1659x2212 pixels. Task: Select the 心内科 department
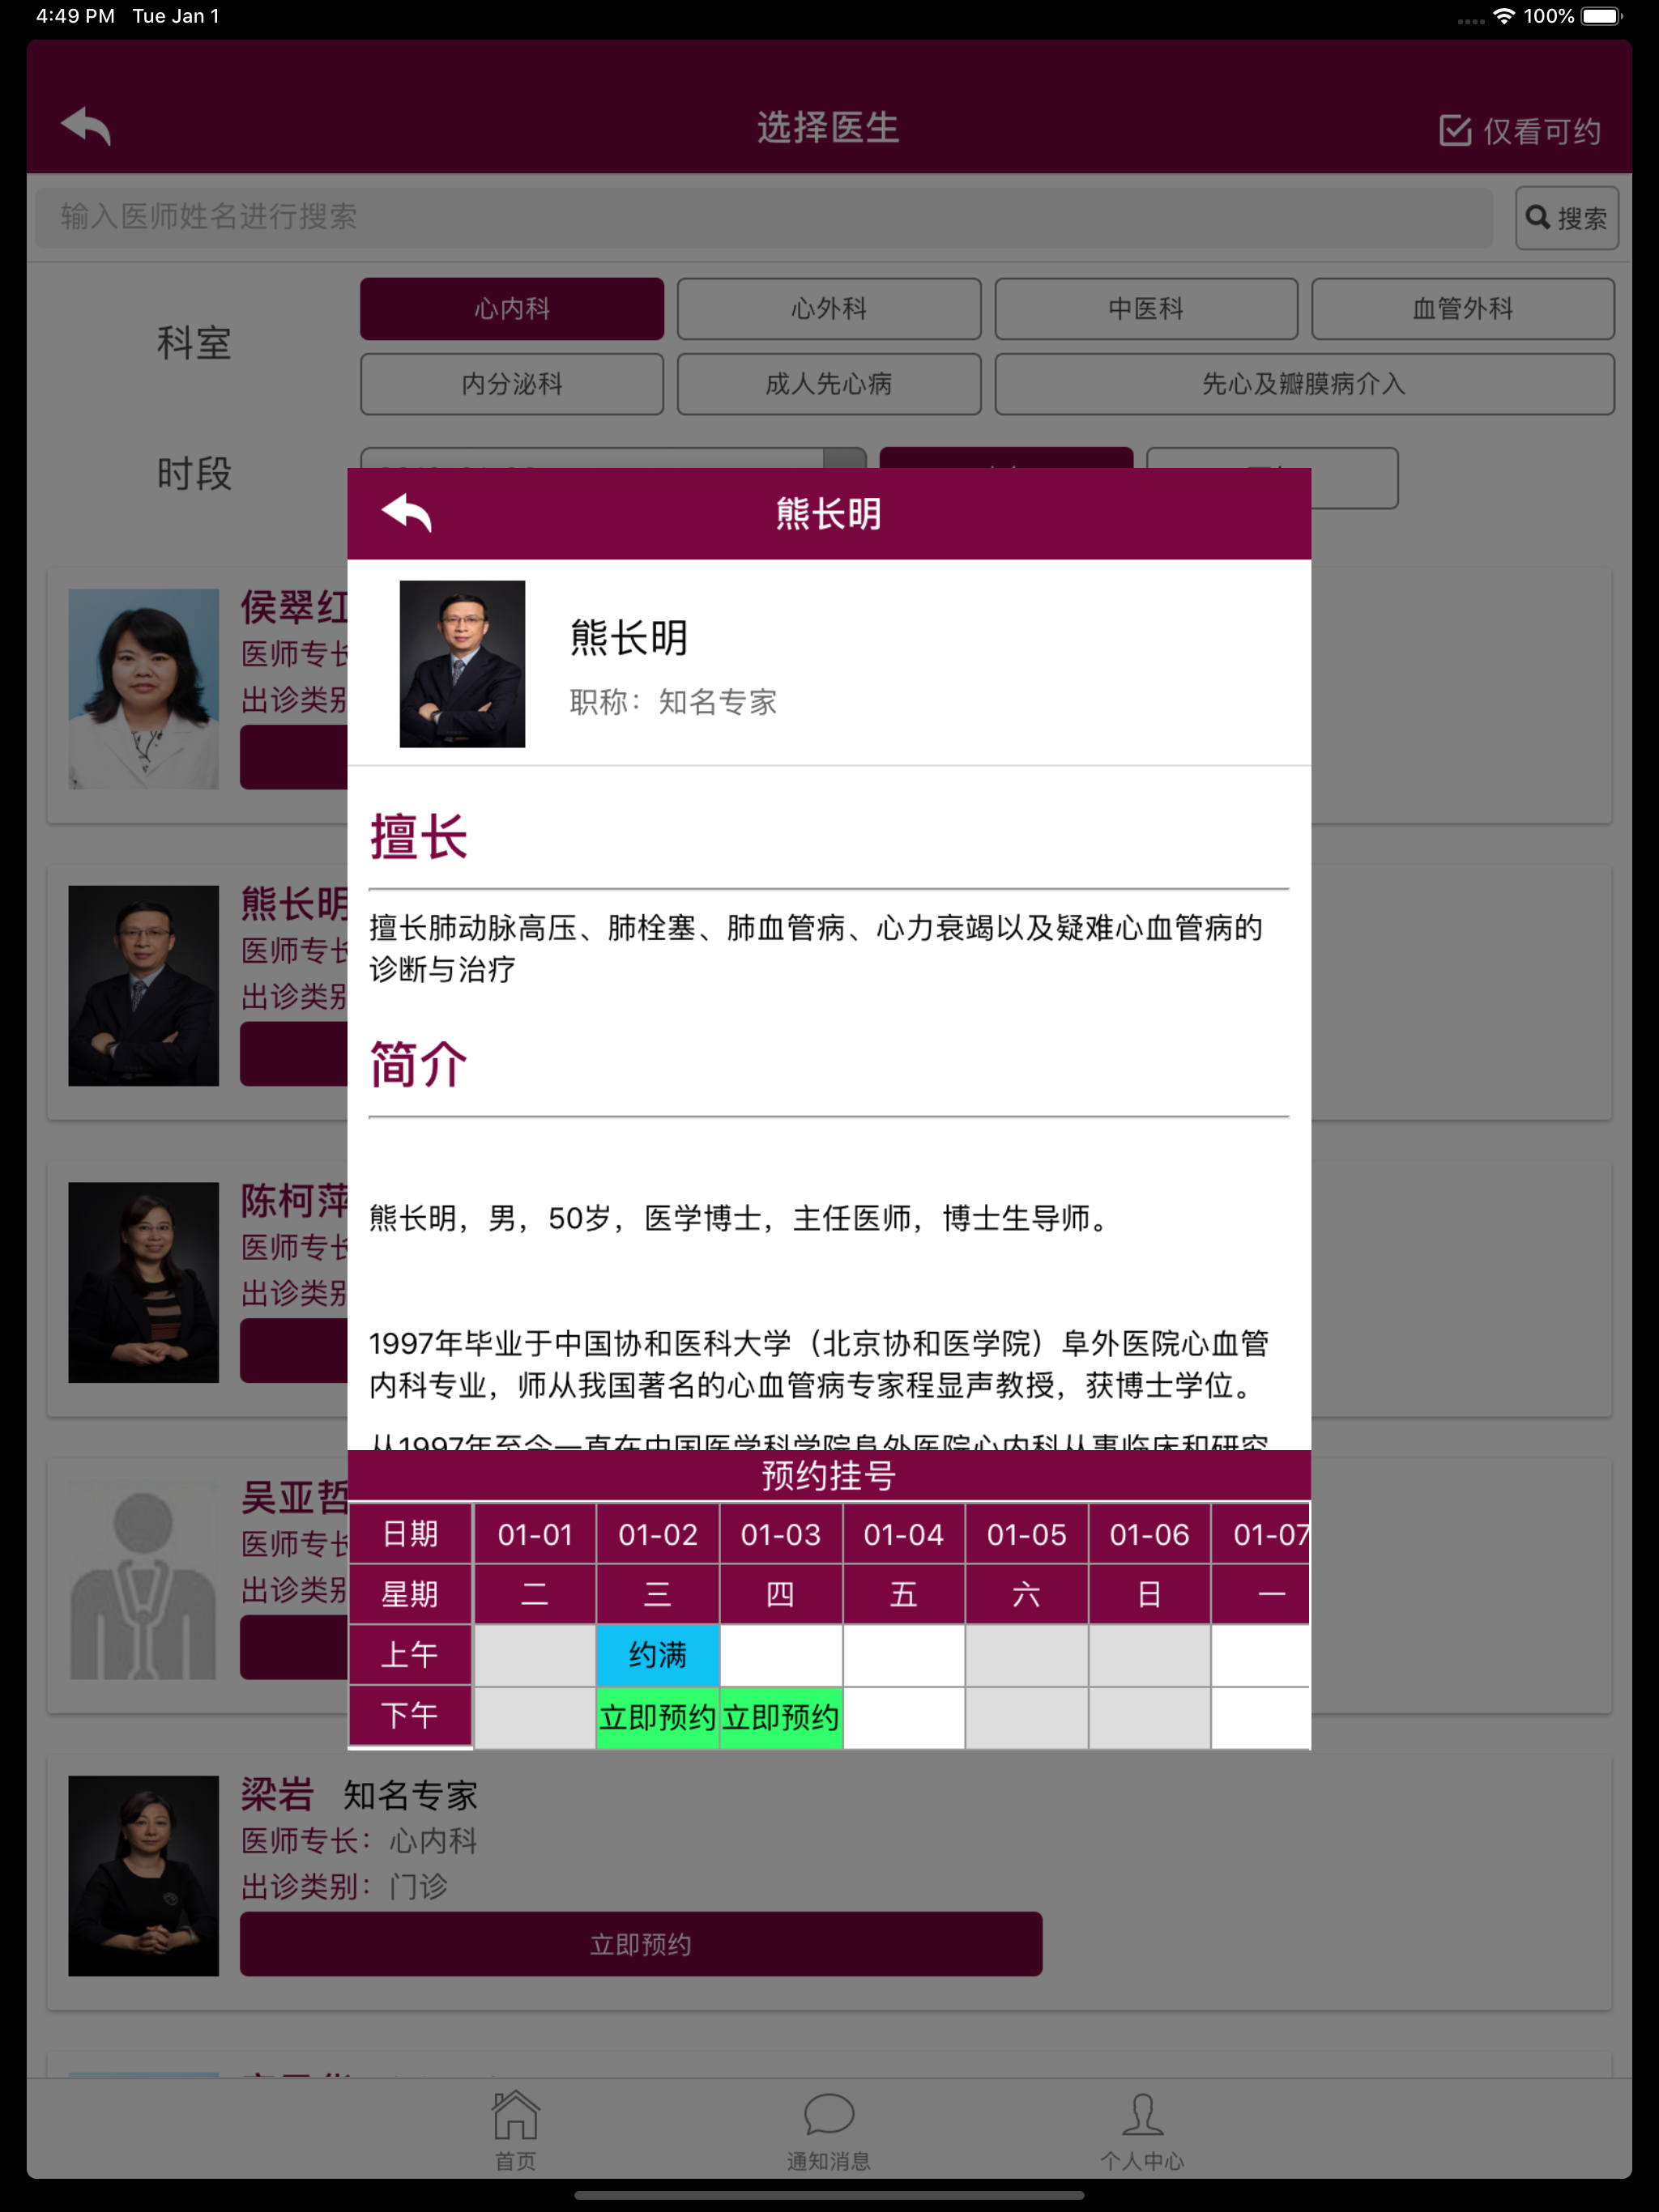[511, 309]
